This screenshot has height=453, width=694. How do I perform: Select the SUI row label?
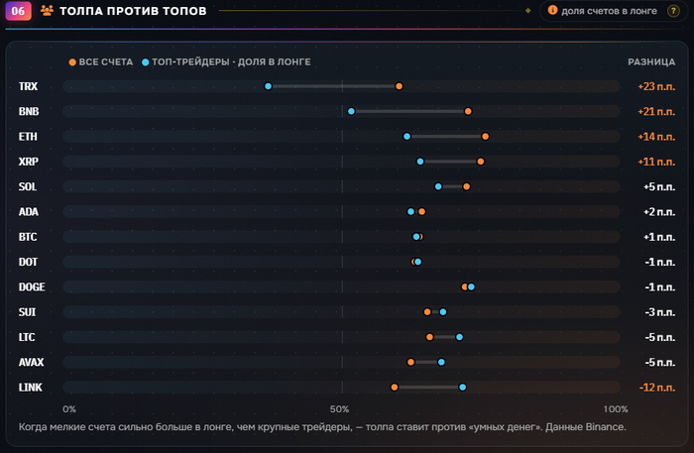[27, 312]
